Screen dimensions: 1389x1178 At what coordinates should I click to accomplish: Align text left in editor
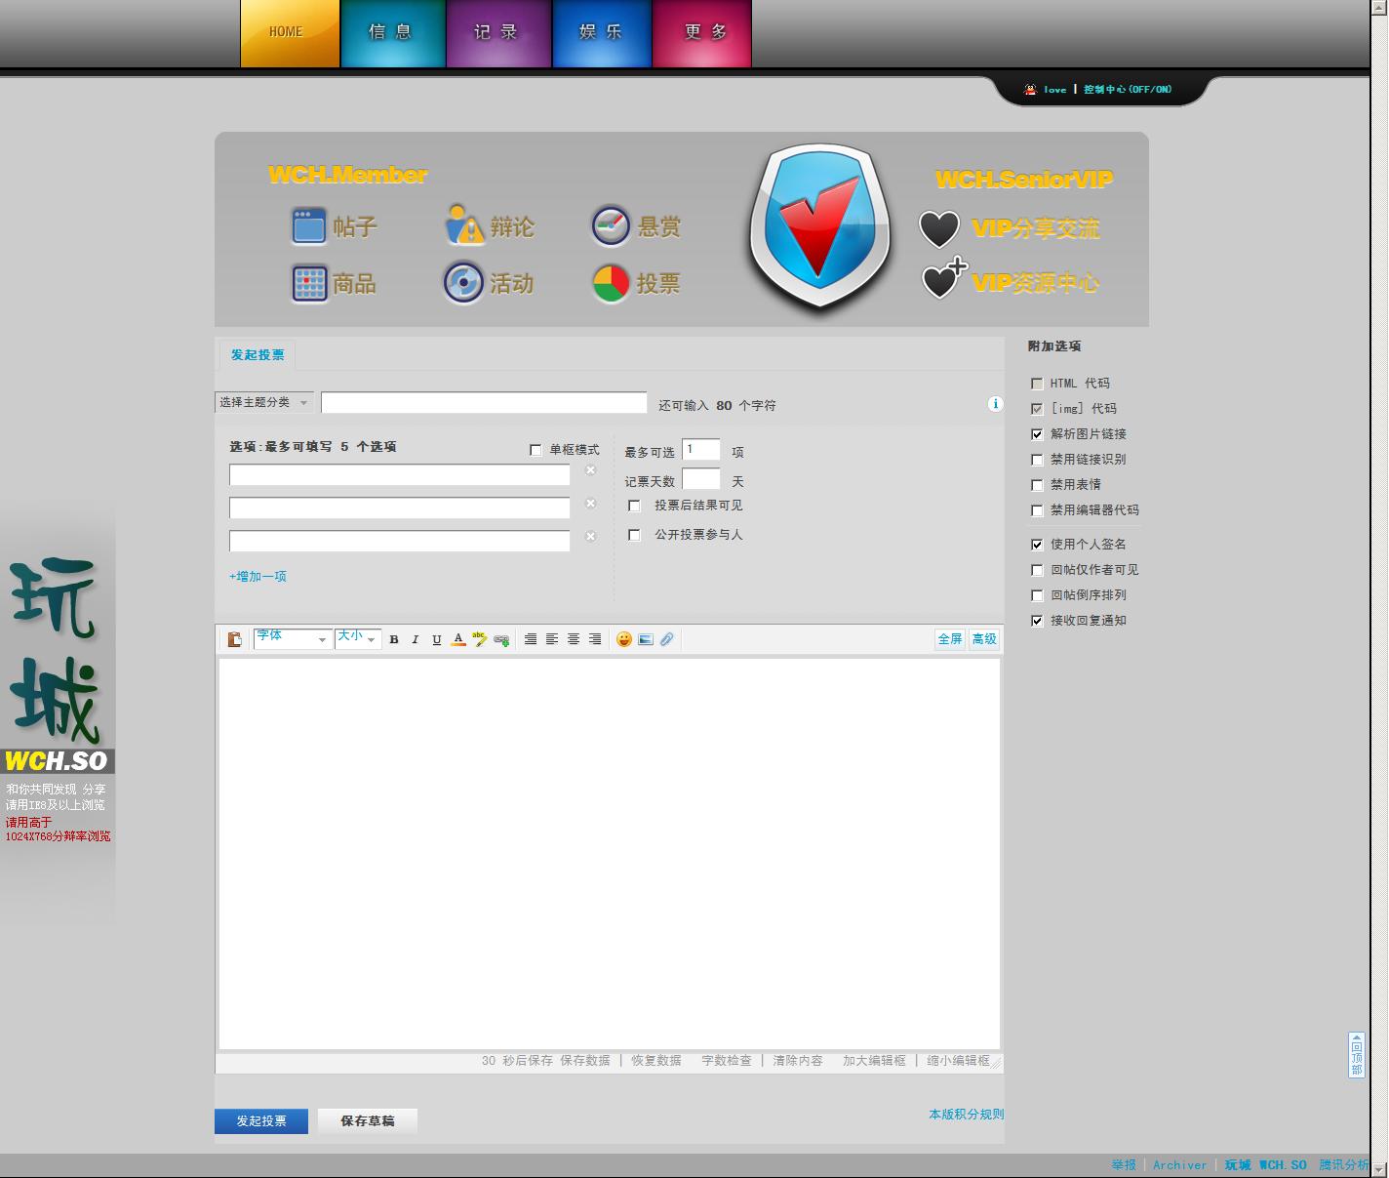click(x=552, y=639)
